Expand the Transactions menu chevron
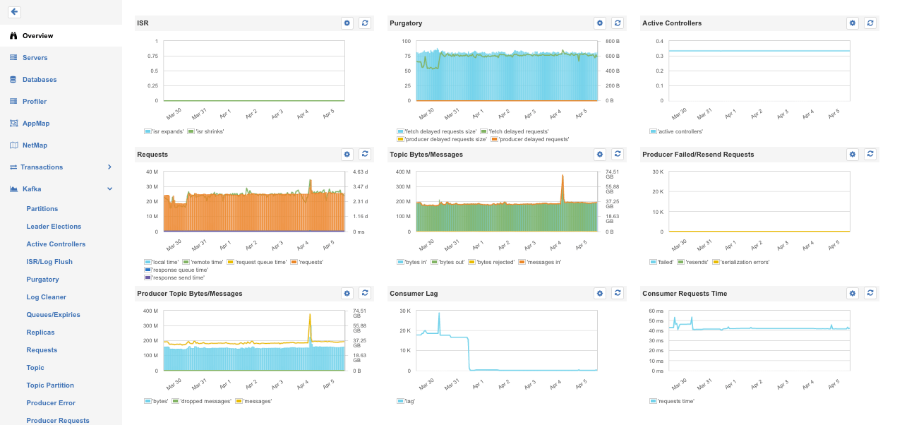 point(109,167)
